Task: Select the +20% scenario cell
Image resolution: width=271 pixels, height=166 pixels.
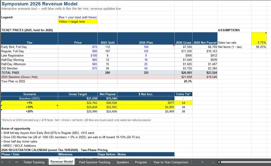Action: coord(29,111)
